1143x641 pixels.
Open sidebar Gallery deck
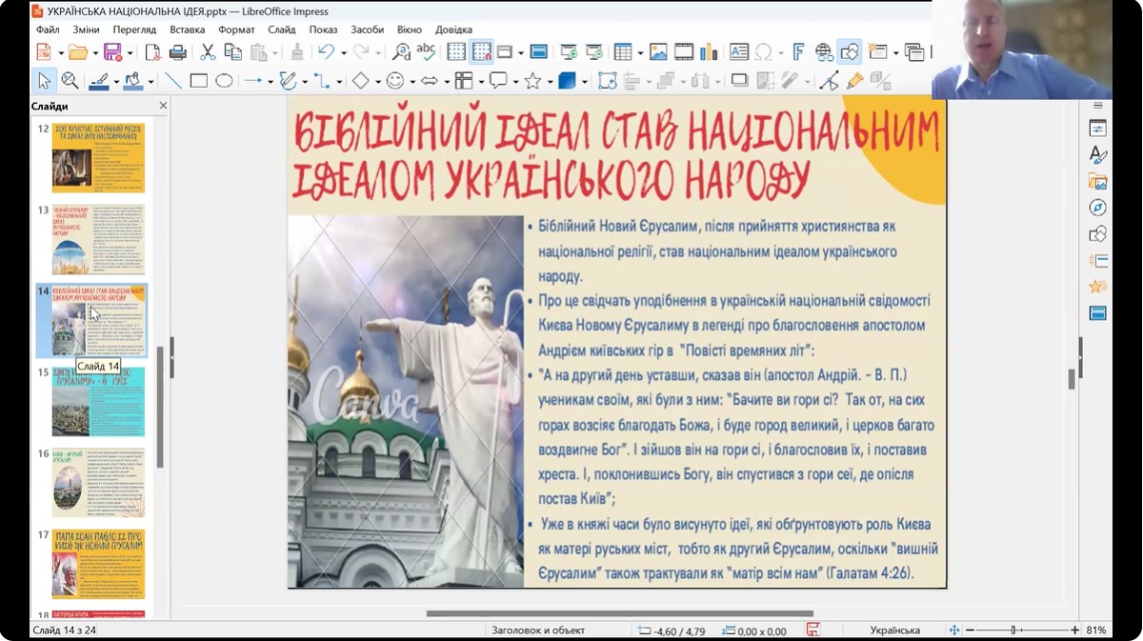point(1097,182)
